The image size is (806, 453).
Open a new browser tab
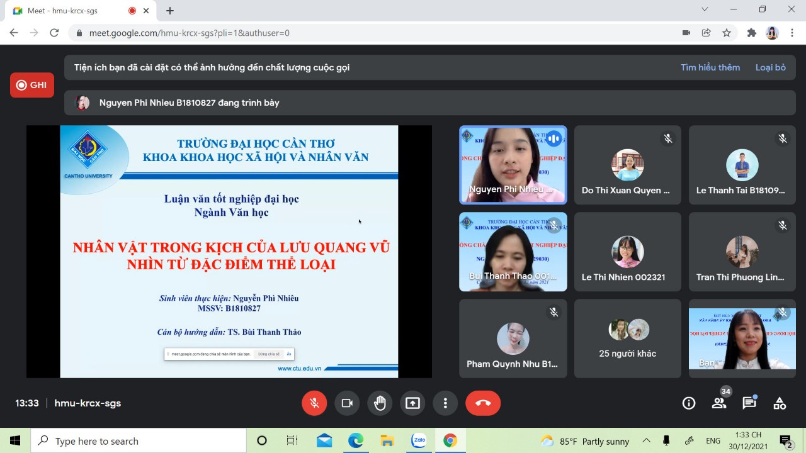pos(170,11)
